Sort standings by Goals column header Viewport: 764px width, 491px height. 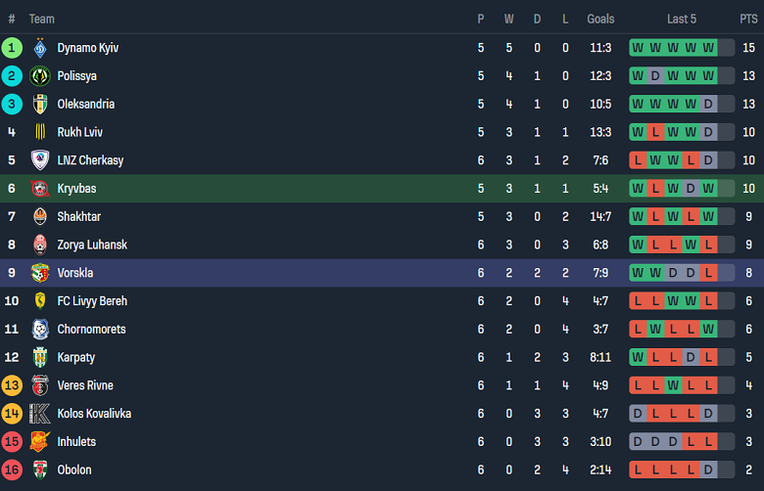[x=600, y=19]
